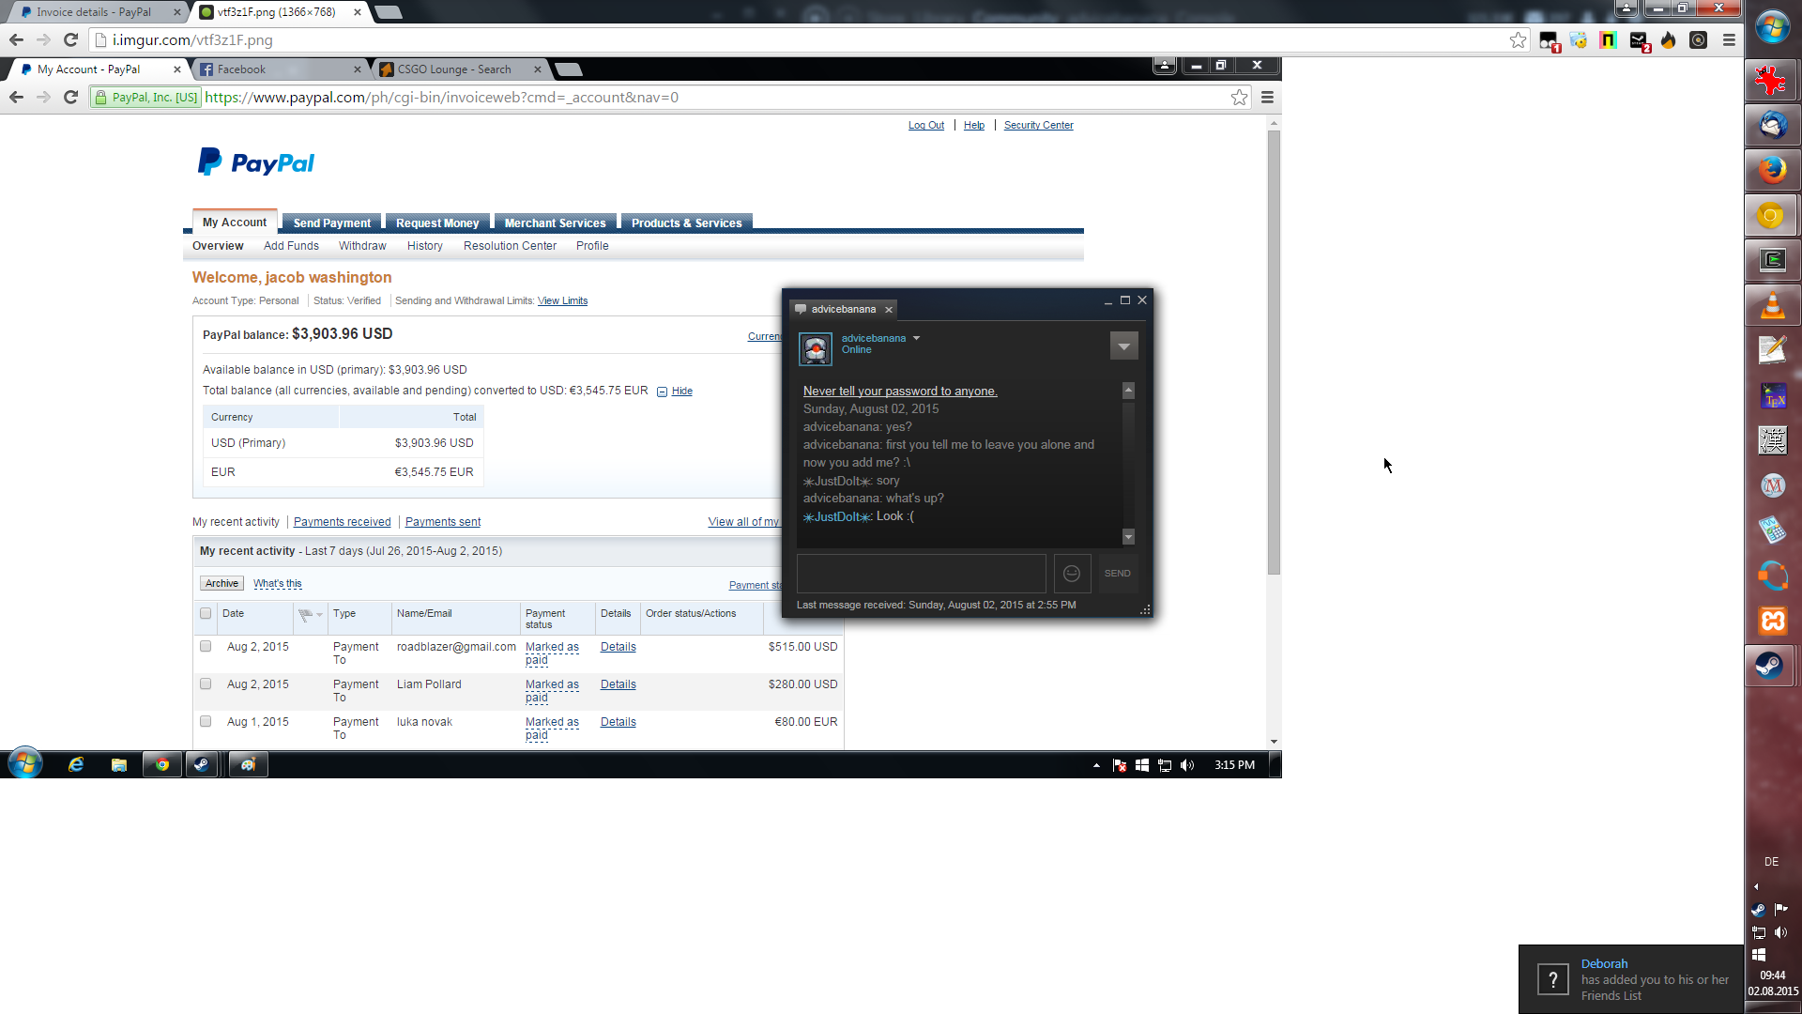Check the Liam Pollard payment row checkbox
1802x1014 pixels.
tap(206, 684)
